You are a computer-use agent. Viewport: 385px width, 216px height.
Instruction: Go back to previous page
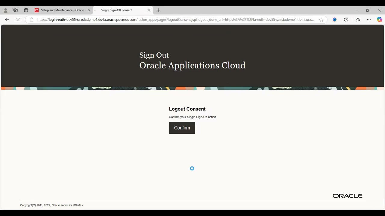(7, 19)
